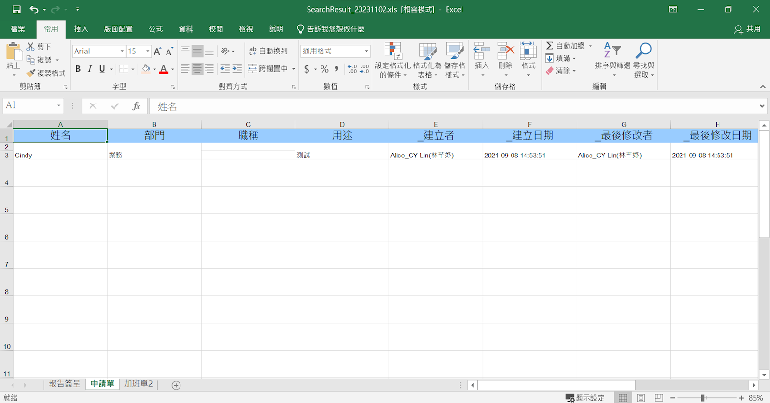Click the Increase Font Size icon
Image resolution: width=770 pixels, height=403 pixels.
pyautogui.click(x=157, y=52)
